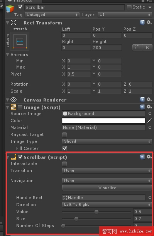Click the Handle Rect object picker circle
This screenshot has height=236, width=154.
[150, 197]
